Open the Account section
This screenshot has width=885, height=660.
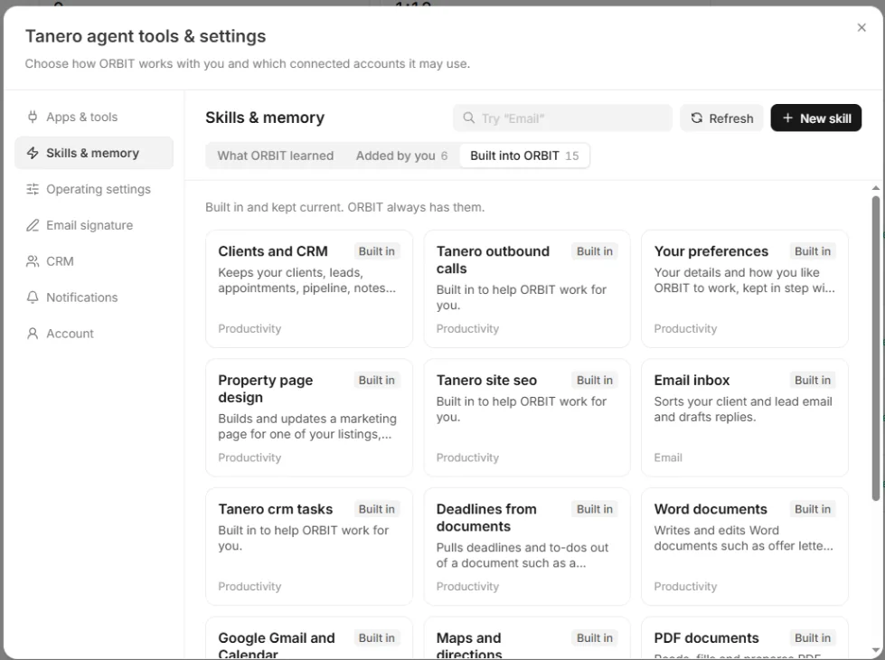pyautogui.click(x=94, y=334)
